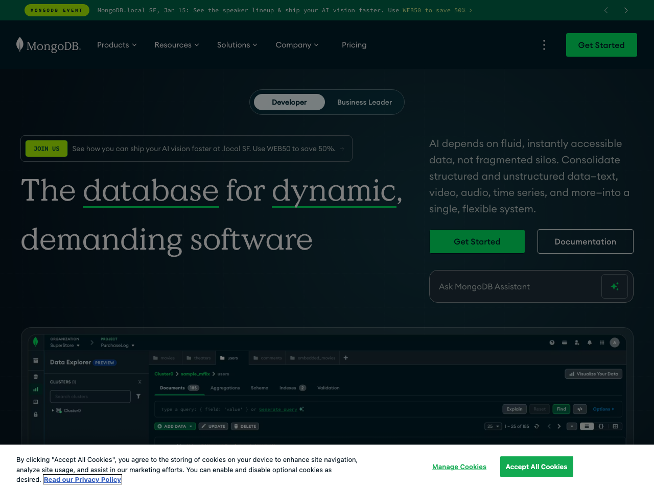Screen dimensions: 654x490
Task: Open the Read our Privacy Policy link
Action: [82, 479]
